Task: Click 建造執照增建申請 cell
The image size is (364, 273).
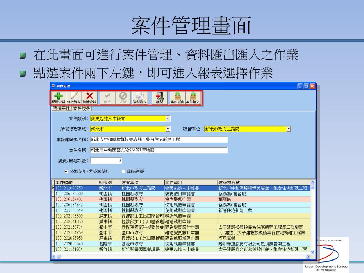Action: click(x=191, y=238)
